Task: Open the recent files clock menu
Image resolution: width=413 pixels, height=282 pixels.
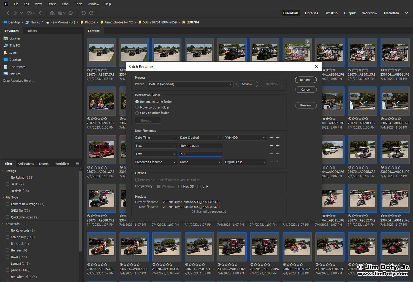Action: [31, 13]
